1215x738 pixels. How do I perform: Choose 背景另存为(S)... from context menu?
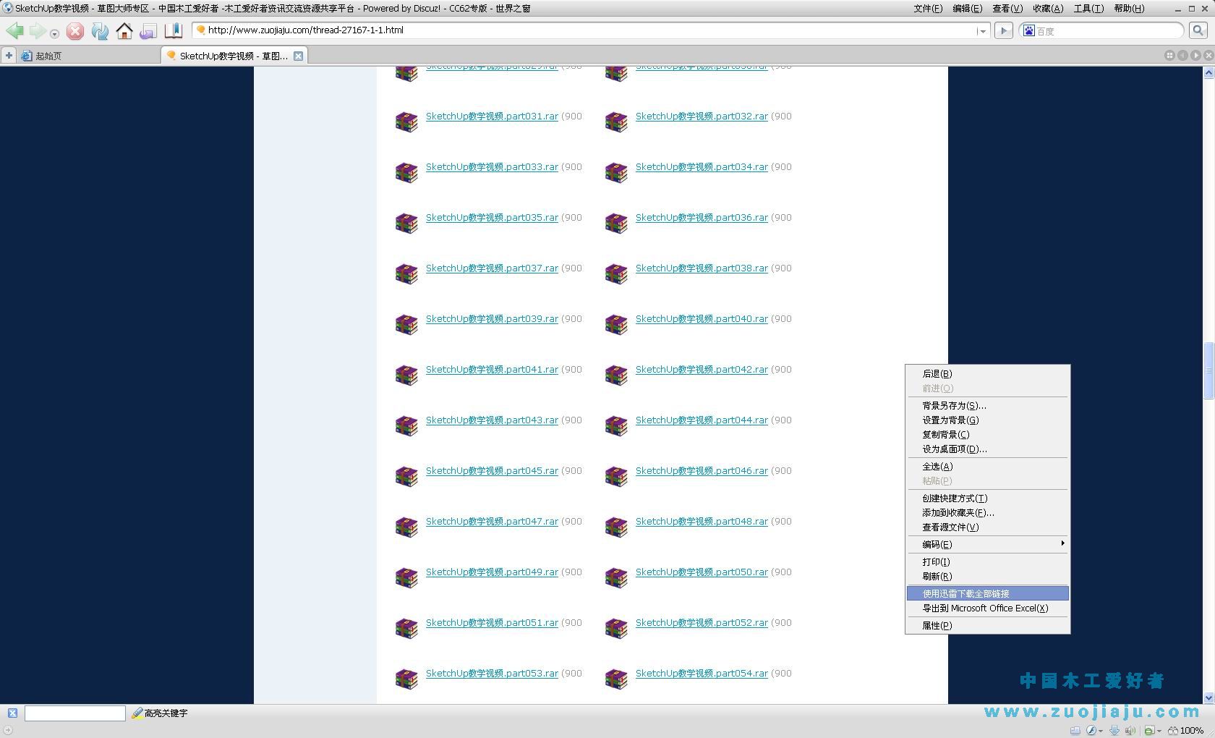click(x=987, y=406)
